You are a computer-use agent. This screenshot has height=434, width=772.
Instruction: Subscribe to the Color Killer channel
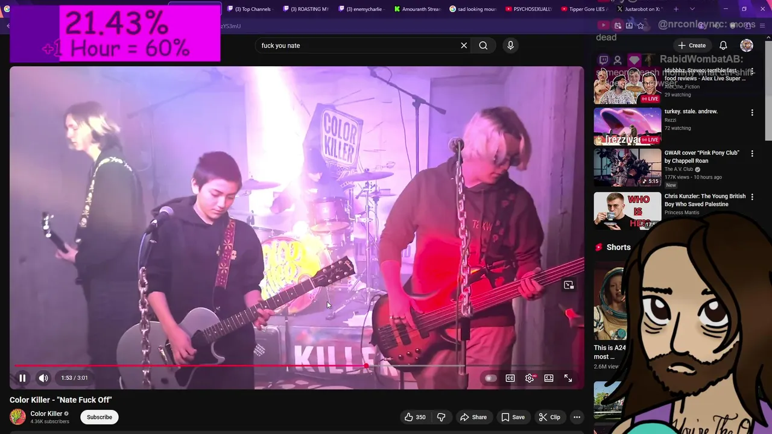pyautogui.click(x=100, y=417)
